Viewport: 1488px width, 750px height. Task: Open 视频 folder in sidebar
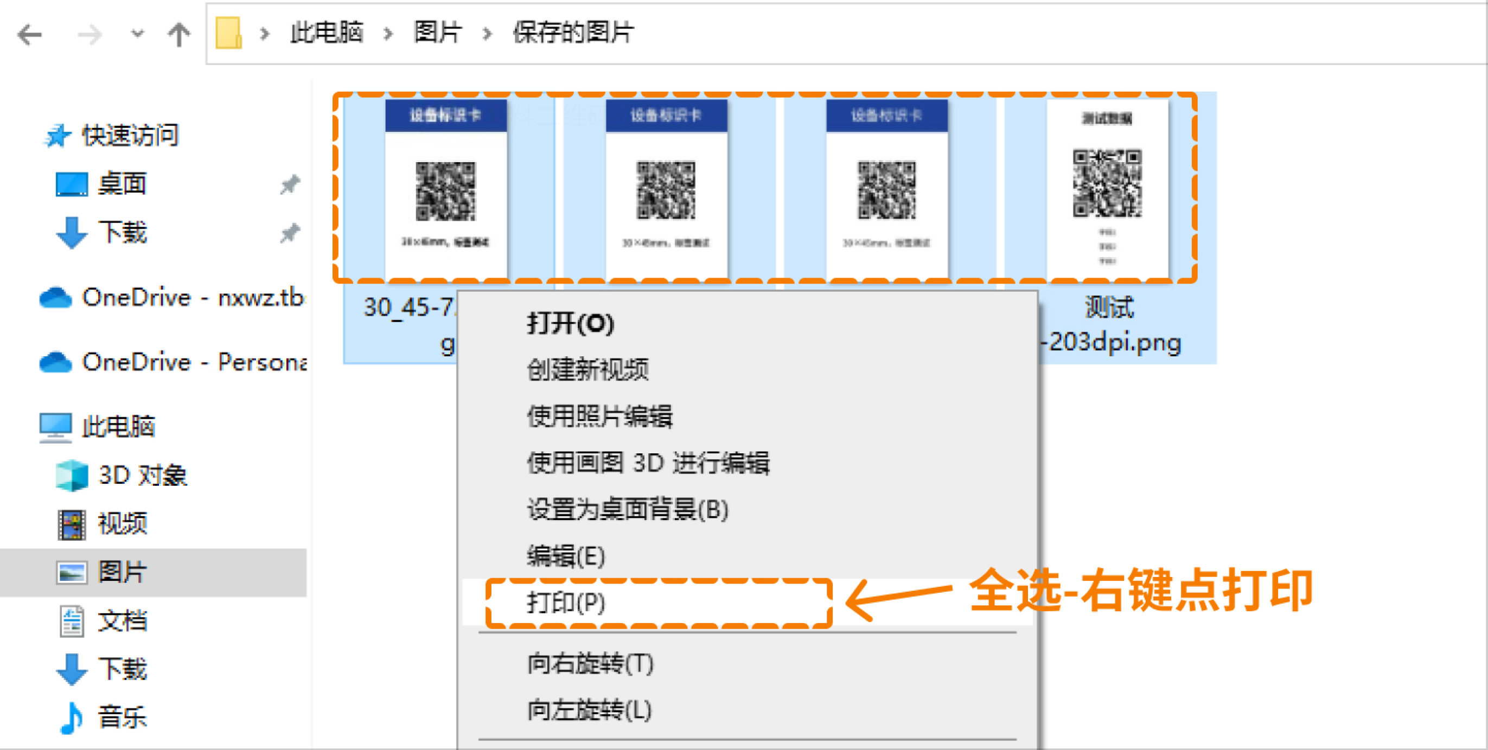pos(122,524)
